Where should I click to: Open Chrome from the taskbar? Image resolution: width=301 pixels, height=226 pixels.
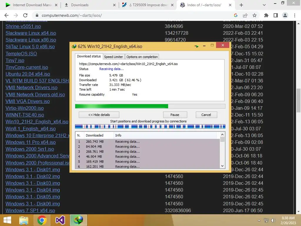point(42,220)
